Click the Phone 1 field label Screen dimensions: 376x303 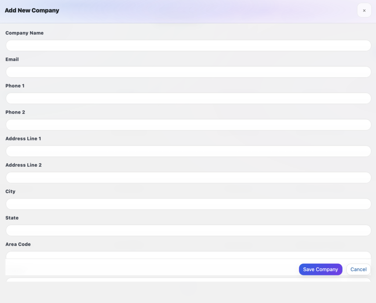(x=15, y=86)
